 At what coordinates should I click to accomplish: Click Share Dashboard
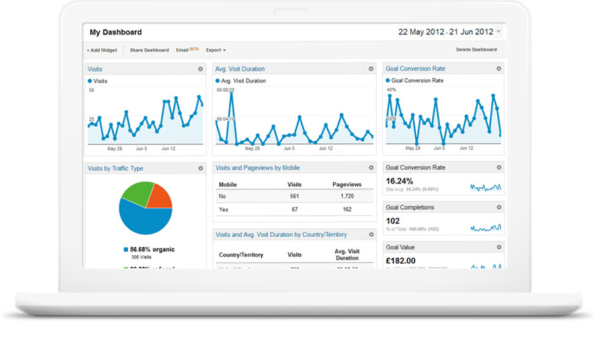tap(149, 50)
